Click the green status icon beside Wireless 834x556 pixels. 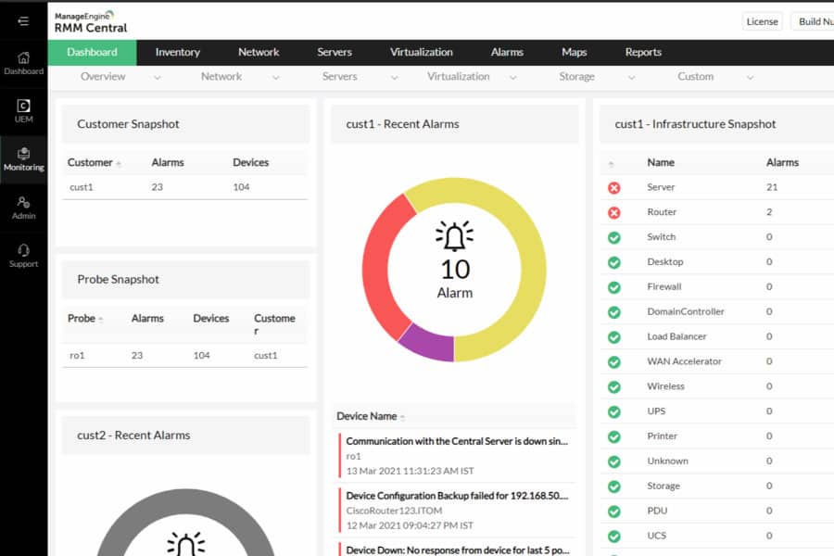[x=613, y=386]
